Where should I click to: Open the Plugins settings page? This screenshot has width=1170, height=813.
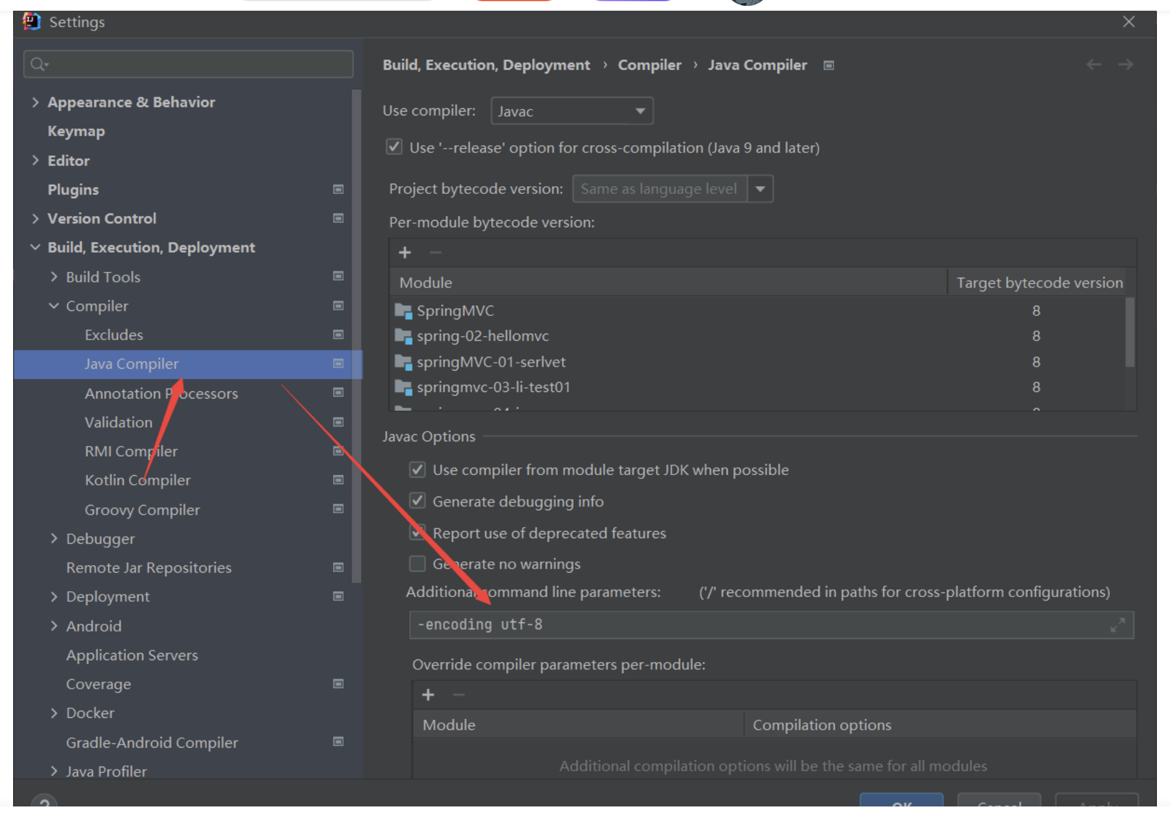73,190
